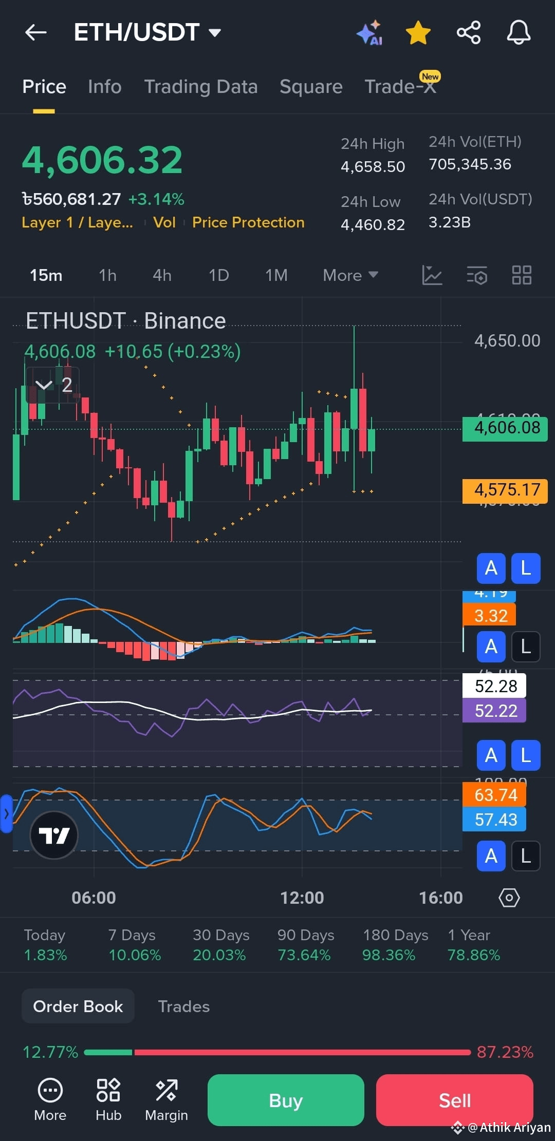Tap the 24h Vol(USDT) value

pyautogui.click(x=450, y=222)
